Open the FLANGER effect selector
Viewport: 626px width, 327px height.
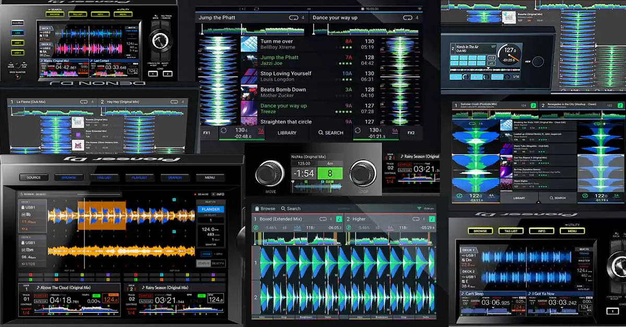click(x=212, y=209)
